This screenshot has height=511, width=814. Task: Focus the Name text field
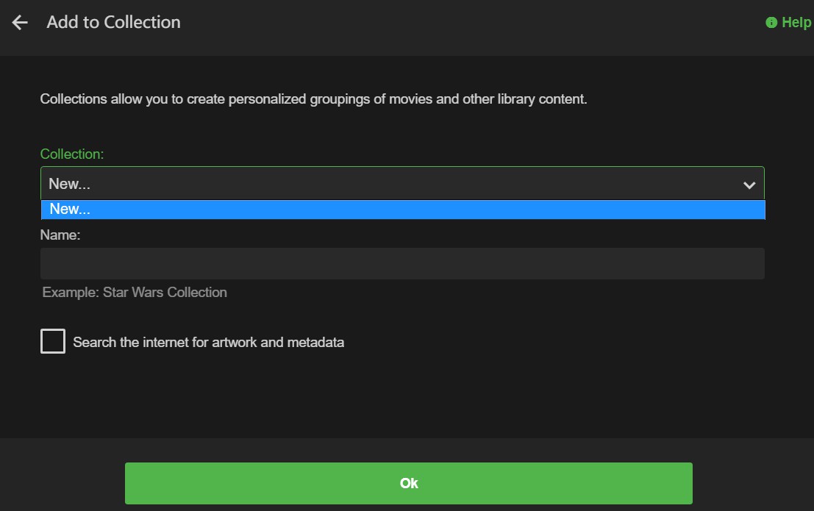(x=402, y=263)
